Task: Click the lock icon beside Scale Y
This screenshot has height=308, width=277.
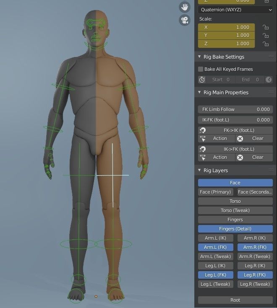Action: click(266, 35)
